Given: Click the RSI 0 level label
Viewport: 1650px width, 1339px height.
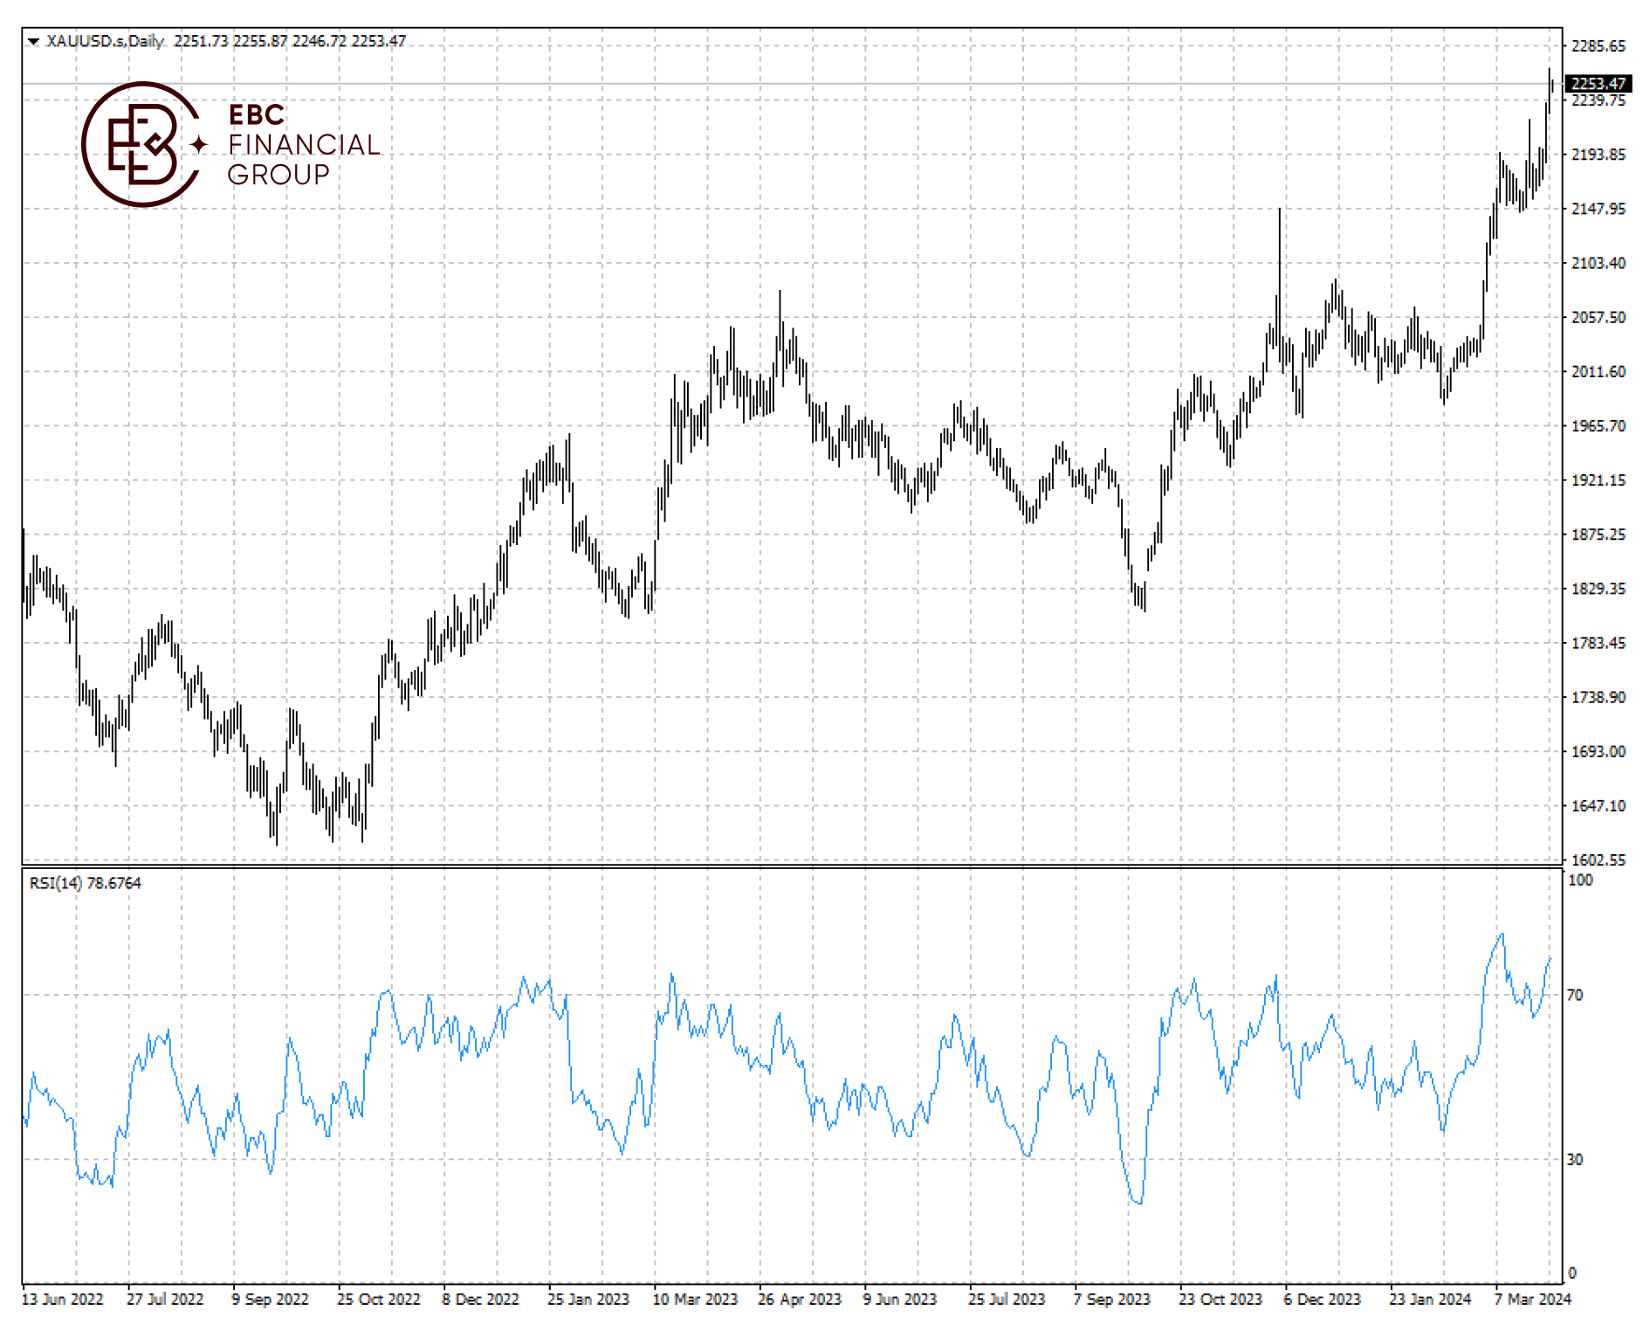Looking at the screenshot, I should point(1572,1273).
